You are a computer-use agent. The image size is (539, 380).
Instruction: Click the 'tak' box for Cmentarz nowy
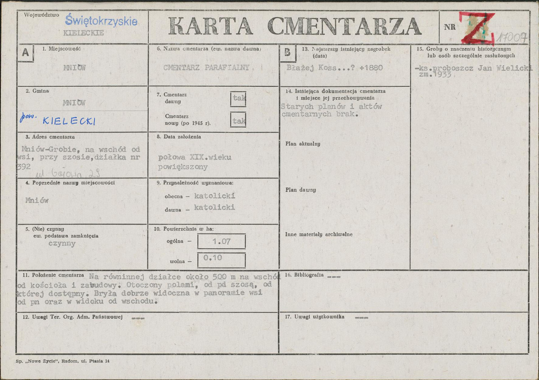pos(238,120)
